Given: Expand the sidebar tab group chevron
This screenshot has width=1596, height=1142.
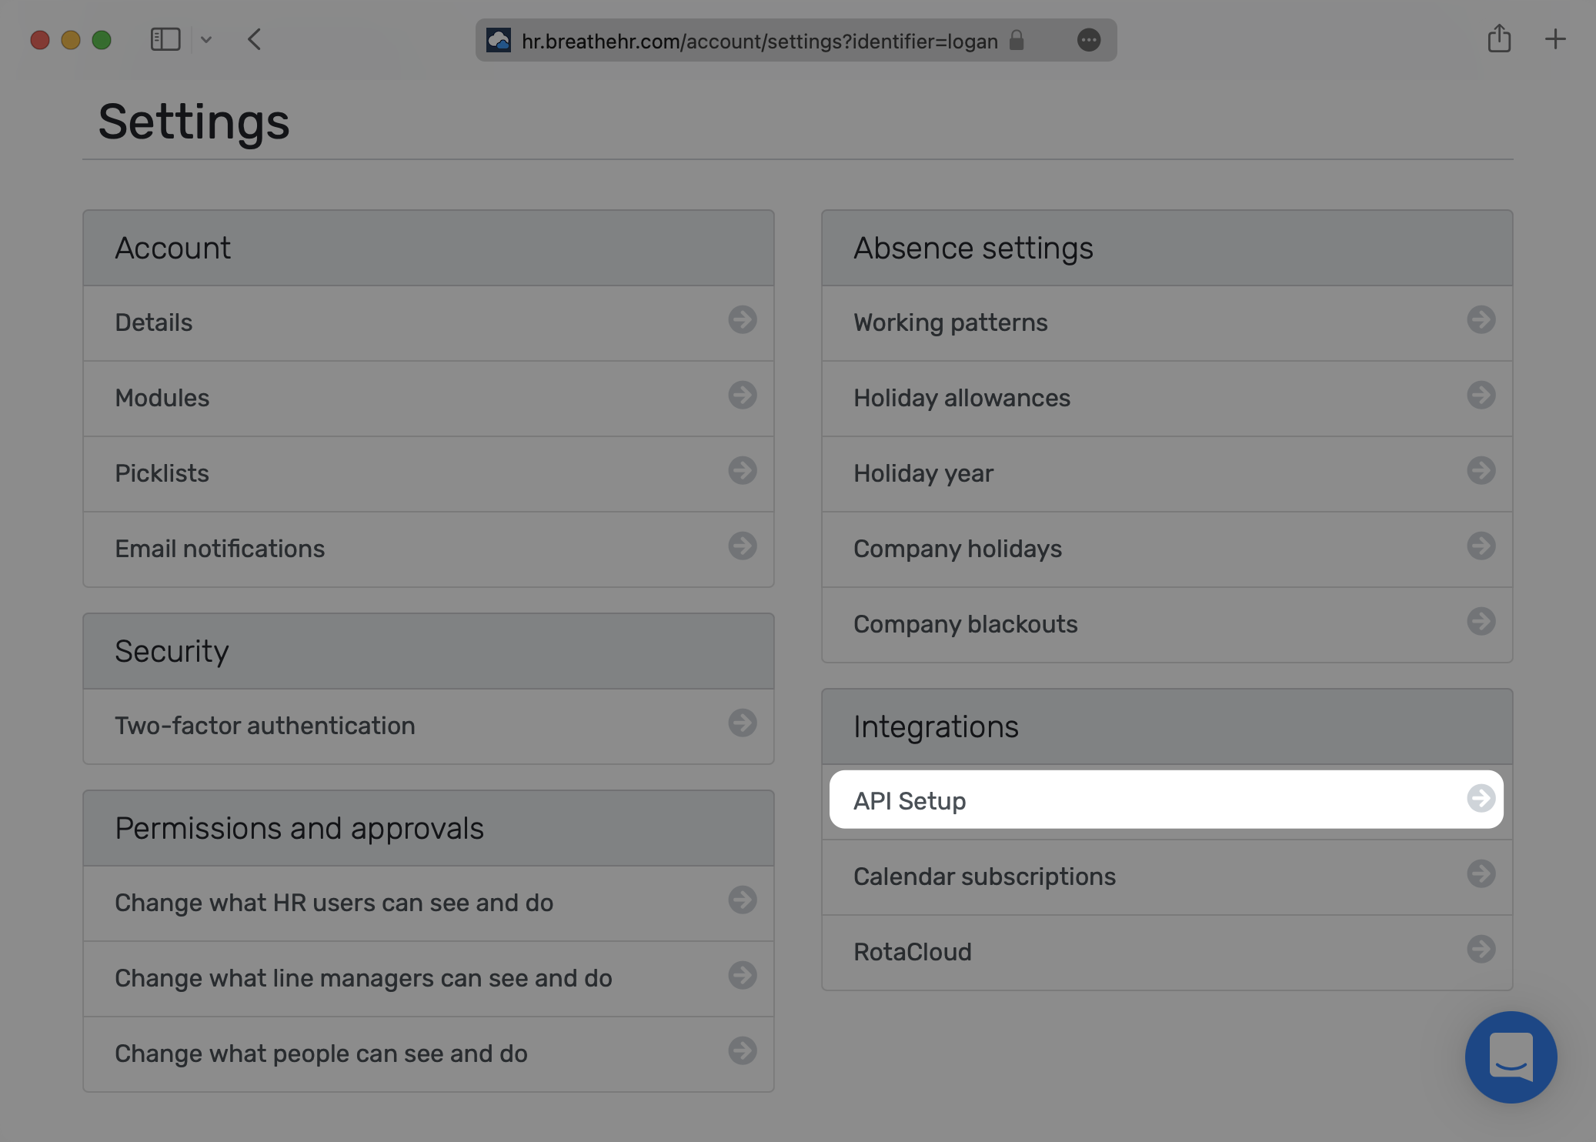Looking at the screenshot, I should 206,39.
